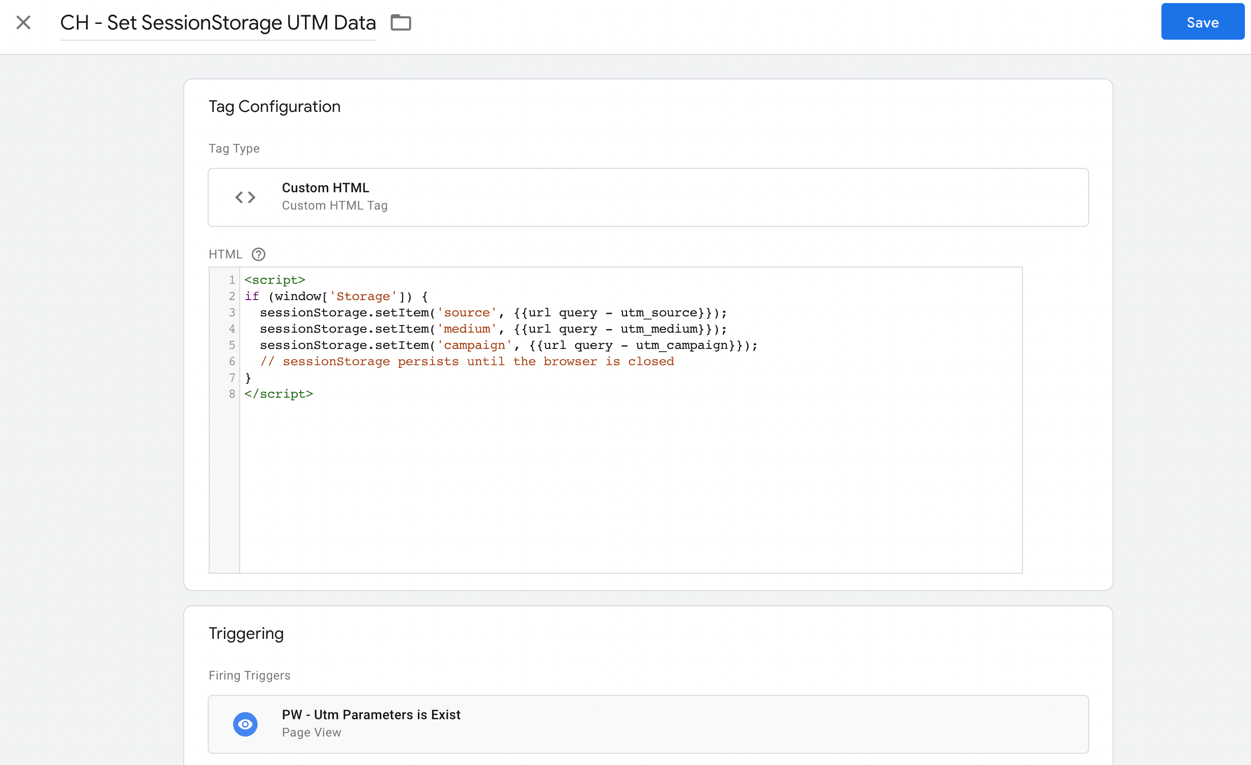
Task: Click the Save button
Action: click(x=1202, y=22)
